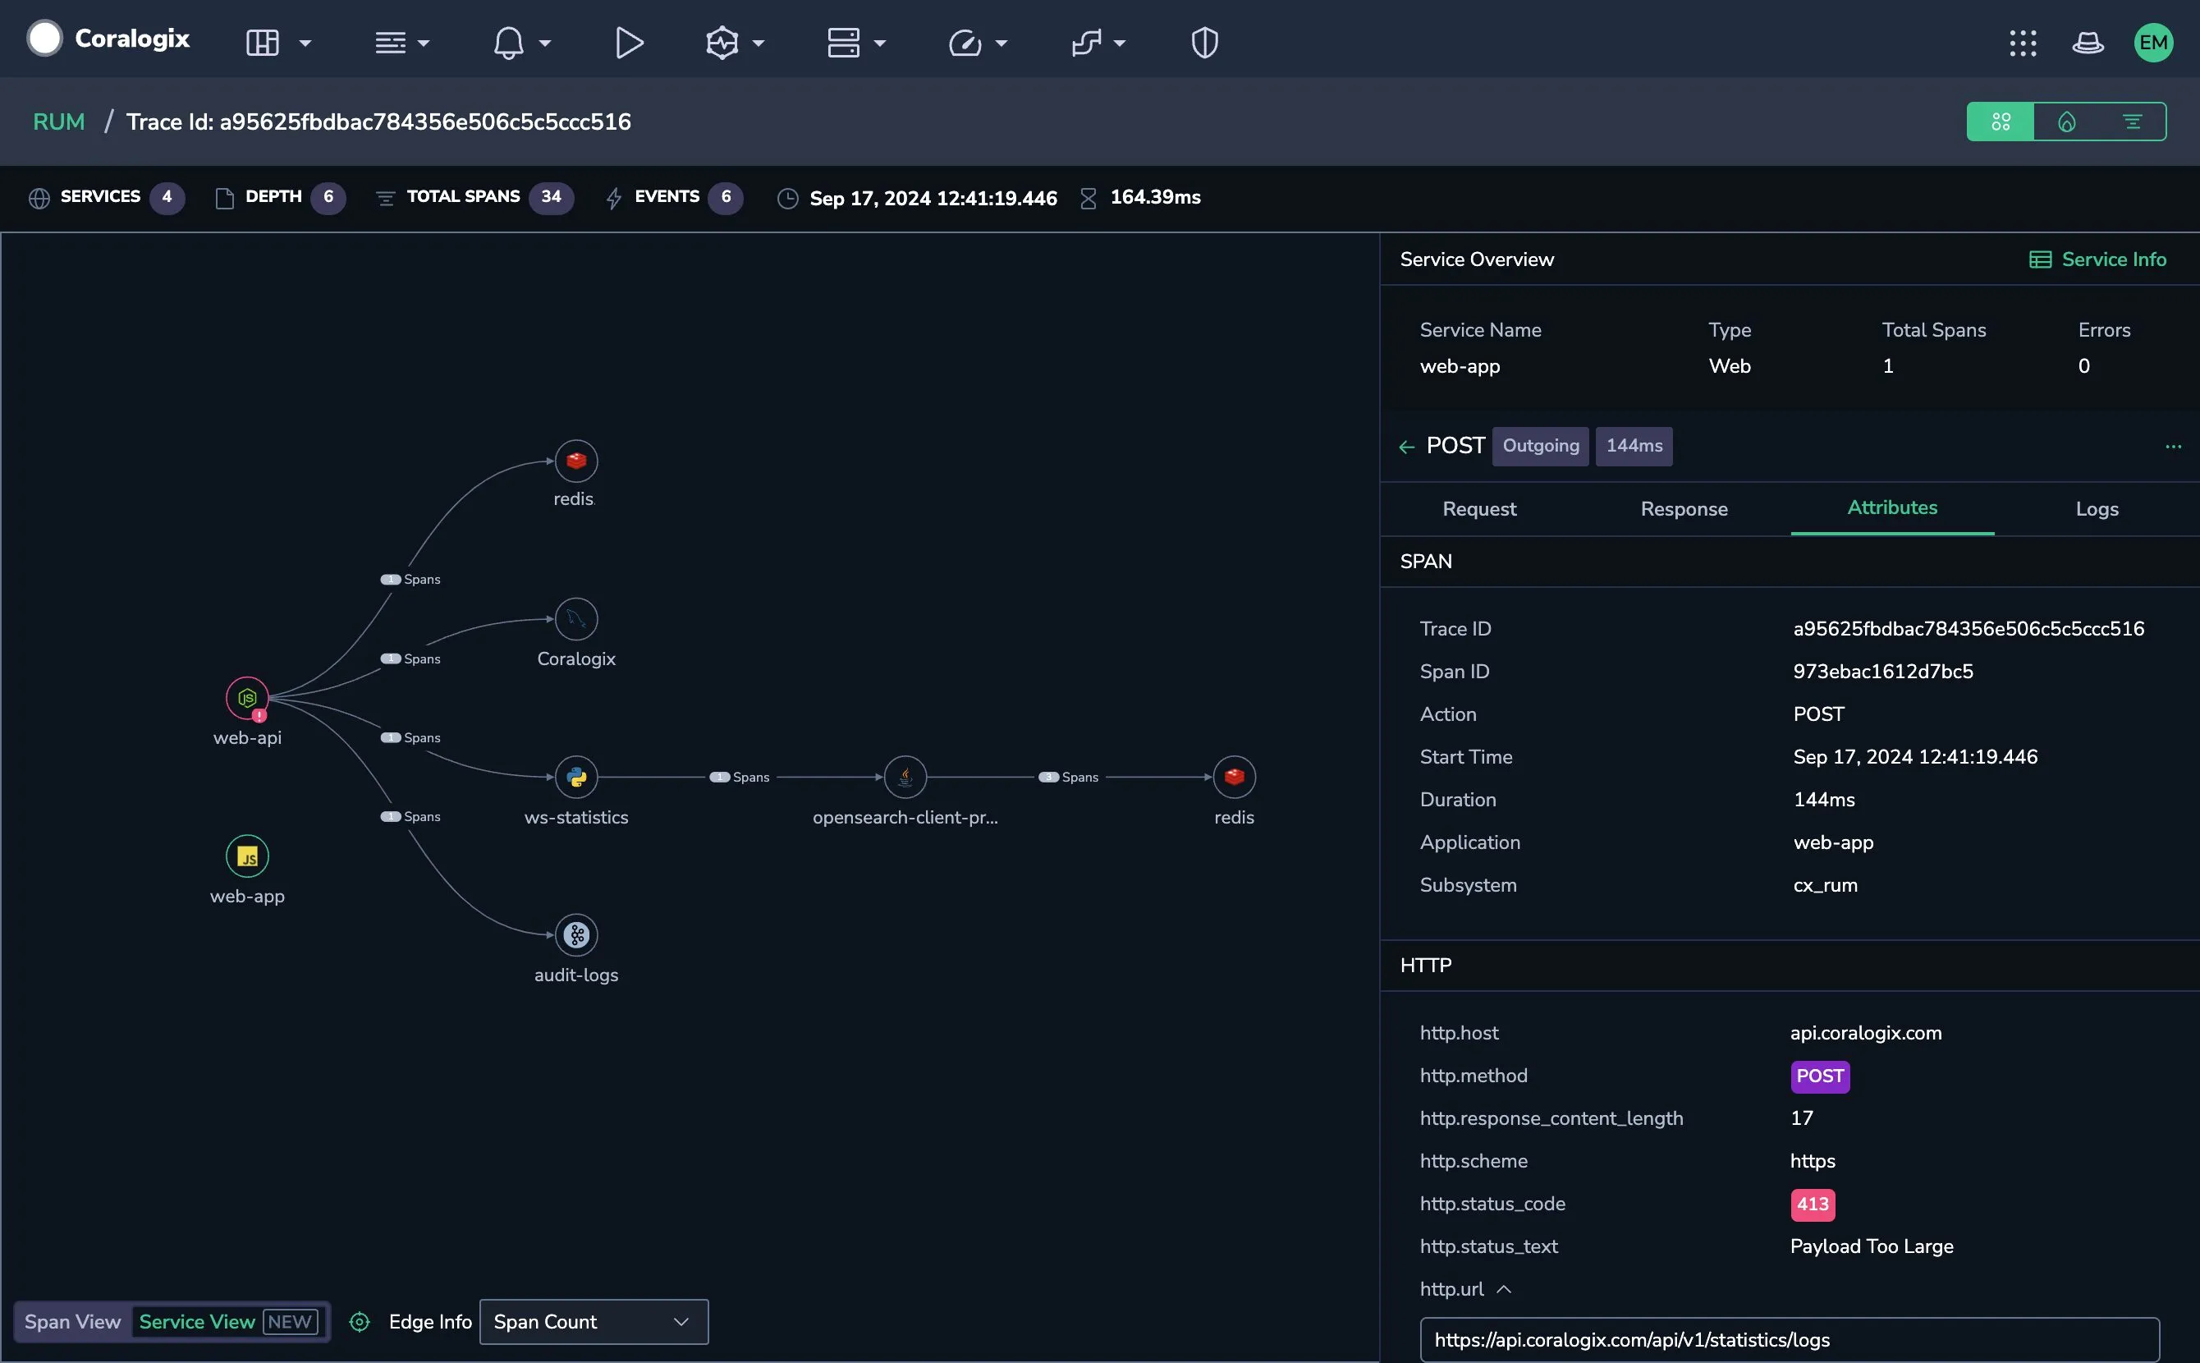Switch to the Logs tab
Viewport: 2200px width, 1363px height.
point(2097,509)
